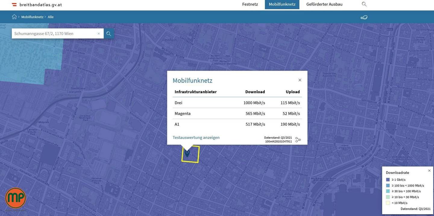The image size is (434, 216).
Task: Select the ≥ 30 bis < 100 Mbit/s swatch
Action: [388, 191]
